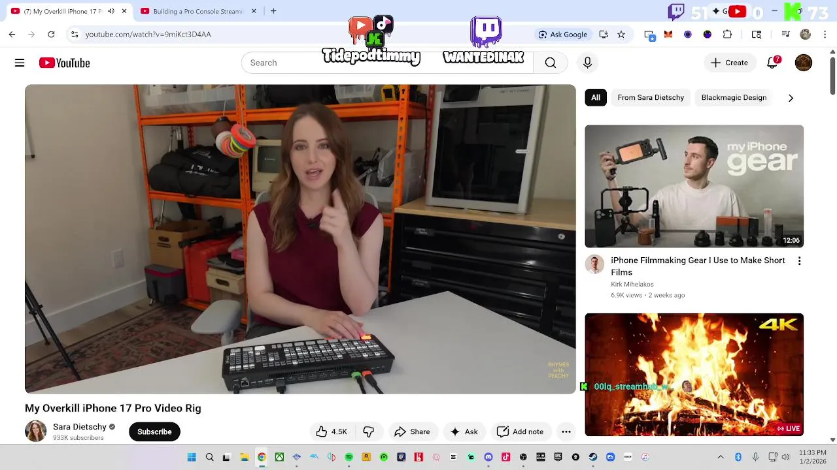Click the install app icon in address bar
Image resolution: width=837 pixels, height=470 pixels.
(604, 34)
